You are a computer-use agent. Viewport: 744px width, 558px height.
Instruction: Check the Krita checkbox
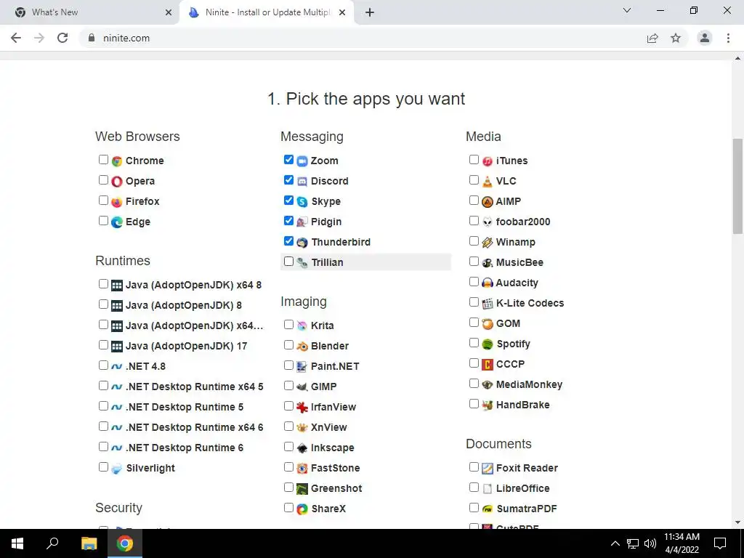(288, 324)
